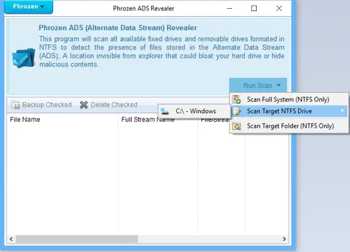The image size is (350, 252).
Task: Click the Run Scan dropdown button
Action: click(258, 85)
